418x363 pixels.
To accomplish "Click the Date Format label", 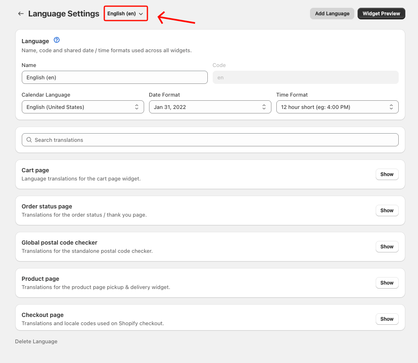I will coord(164,95).
